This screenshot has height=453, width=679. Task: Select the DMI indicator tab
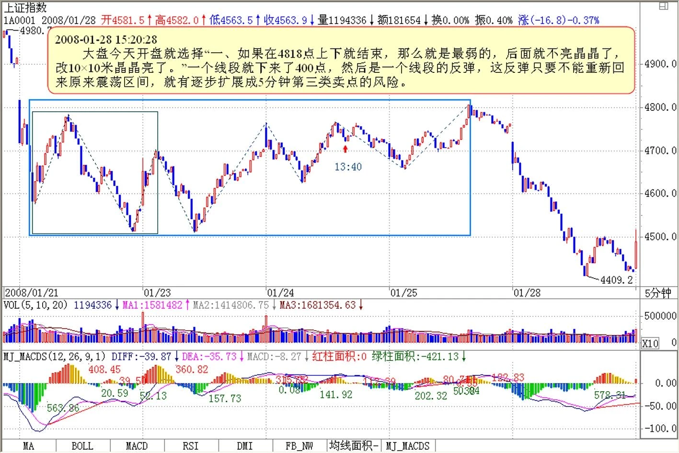point(244,446)
